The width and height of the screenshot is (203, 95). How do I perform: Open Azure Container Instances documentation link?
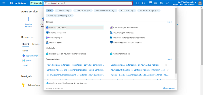[75, 65]
